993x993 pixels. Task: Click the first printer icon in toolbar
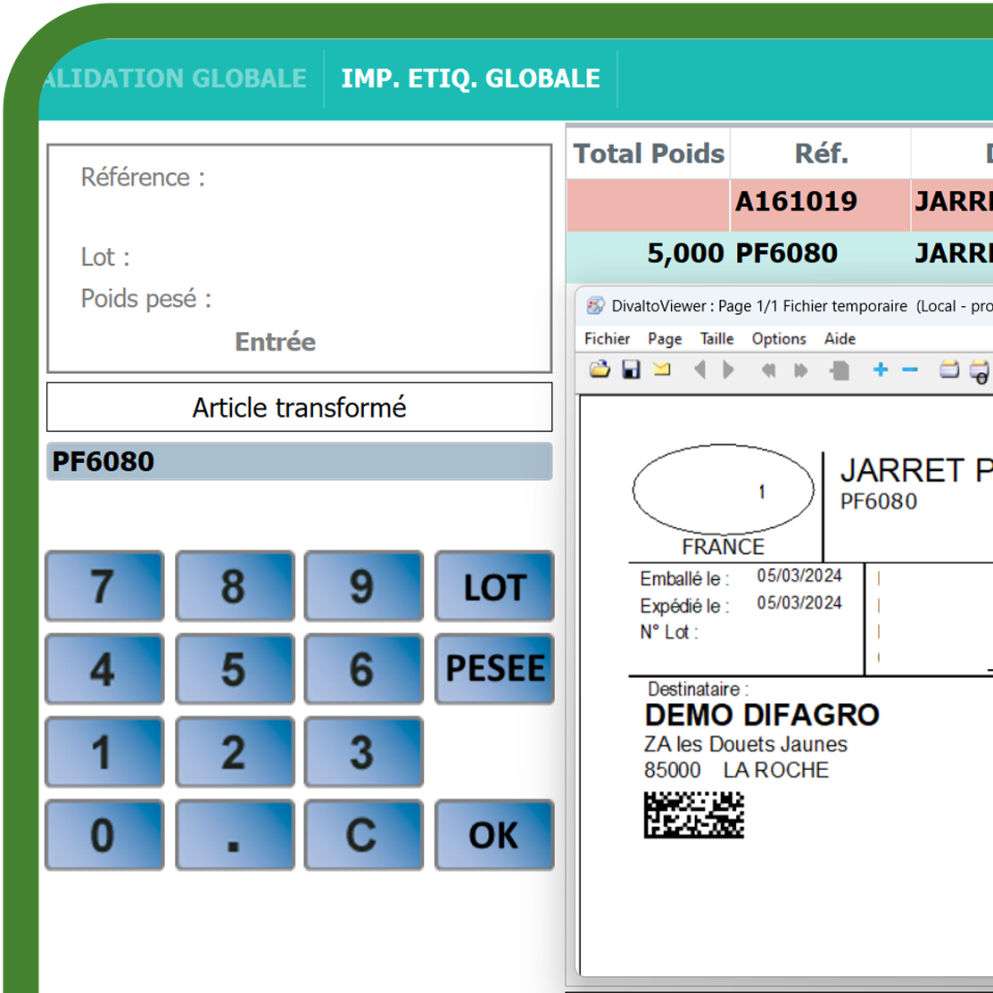click(949, 369)
